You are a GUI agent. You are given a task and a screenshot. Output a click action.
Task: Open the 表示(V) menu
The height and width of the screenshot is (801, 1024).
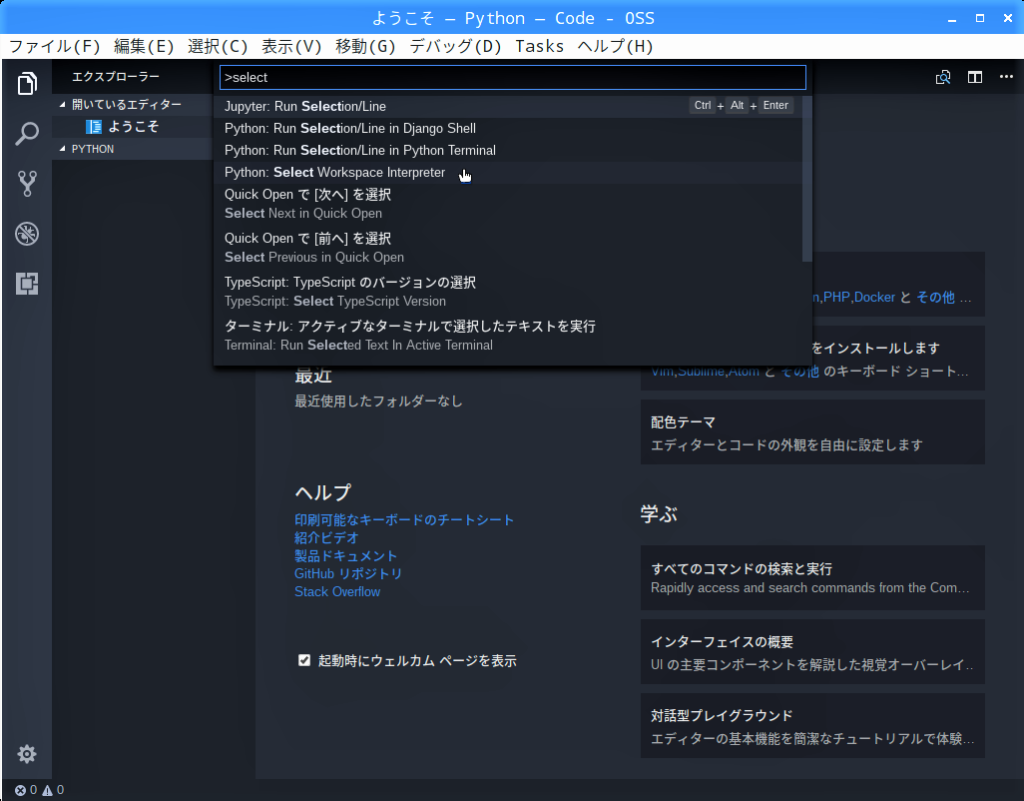[x=291, y=46]
